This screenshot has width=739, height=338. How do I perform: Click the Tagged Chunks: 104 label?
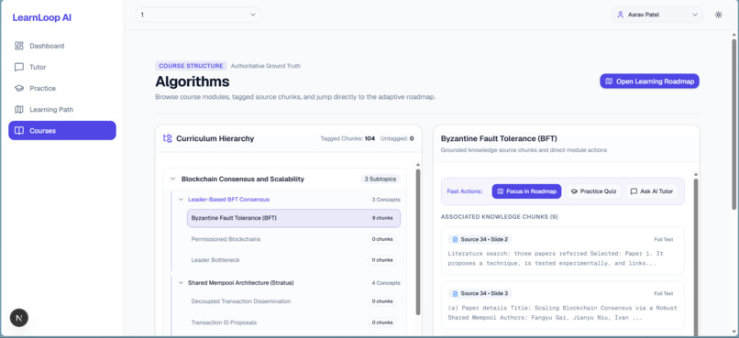click(347, 138)
